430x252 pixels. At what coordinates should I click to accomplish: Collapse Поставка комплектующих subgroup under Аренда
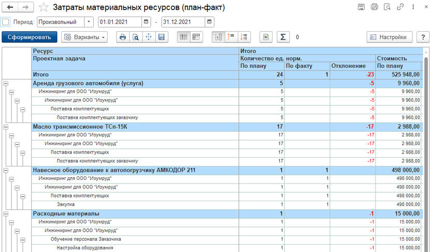[x=23, y=109]
